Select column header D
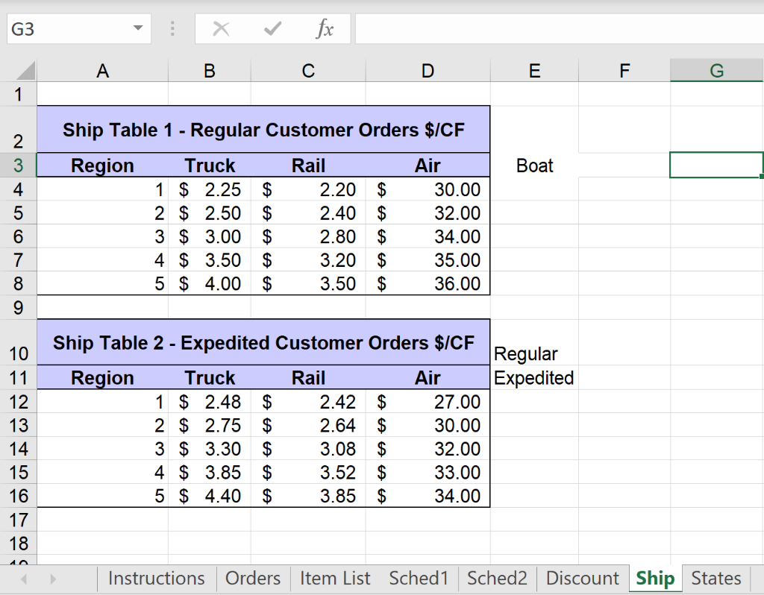Screen dimensions: 764x595 click(428, 70)
